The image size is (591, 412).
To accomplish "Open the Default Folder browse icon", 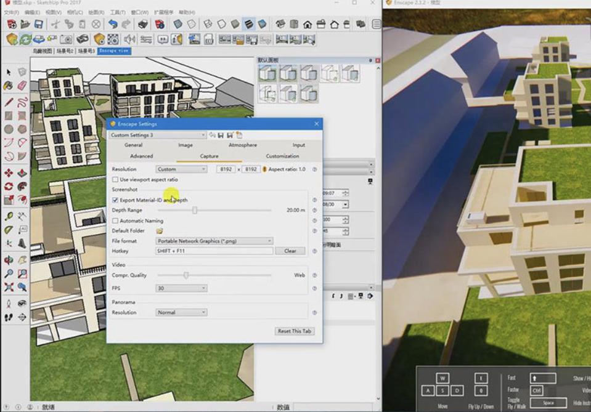I will pos(160,231).
